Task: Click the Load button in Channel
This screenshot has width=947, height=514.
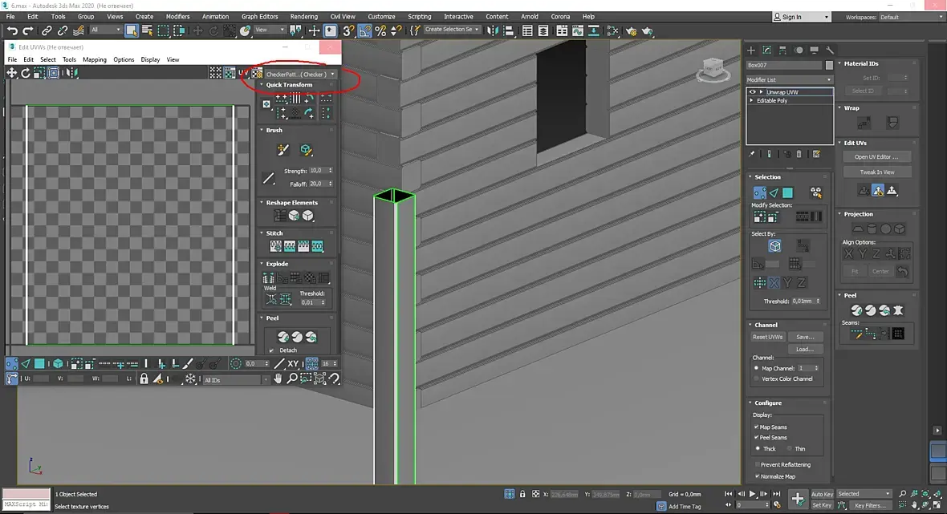Action: tap(804, 349)
